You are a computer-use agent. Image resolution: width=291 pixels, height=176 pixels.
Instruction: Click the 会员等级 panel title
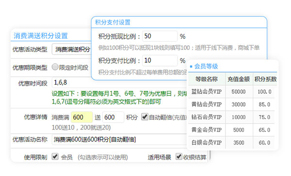[206, 66]
